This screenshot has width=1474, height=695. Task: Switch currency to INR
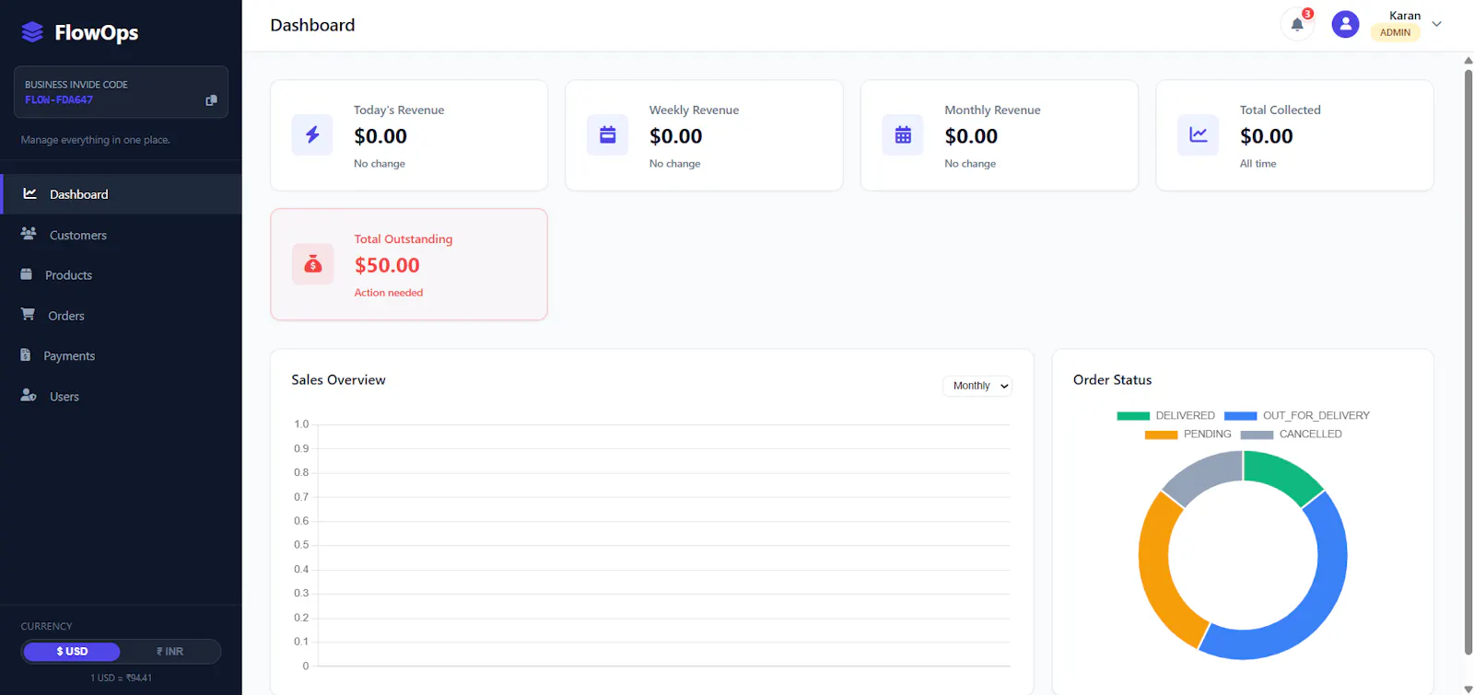(x=170, y=652)
